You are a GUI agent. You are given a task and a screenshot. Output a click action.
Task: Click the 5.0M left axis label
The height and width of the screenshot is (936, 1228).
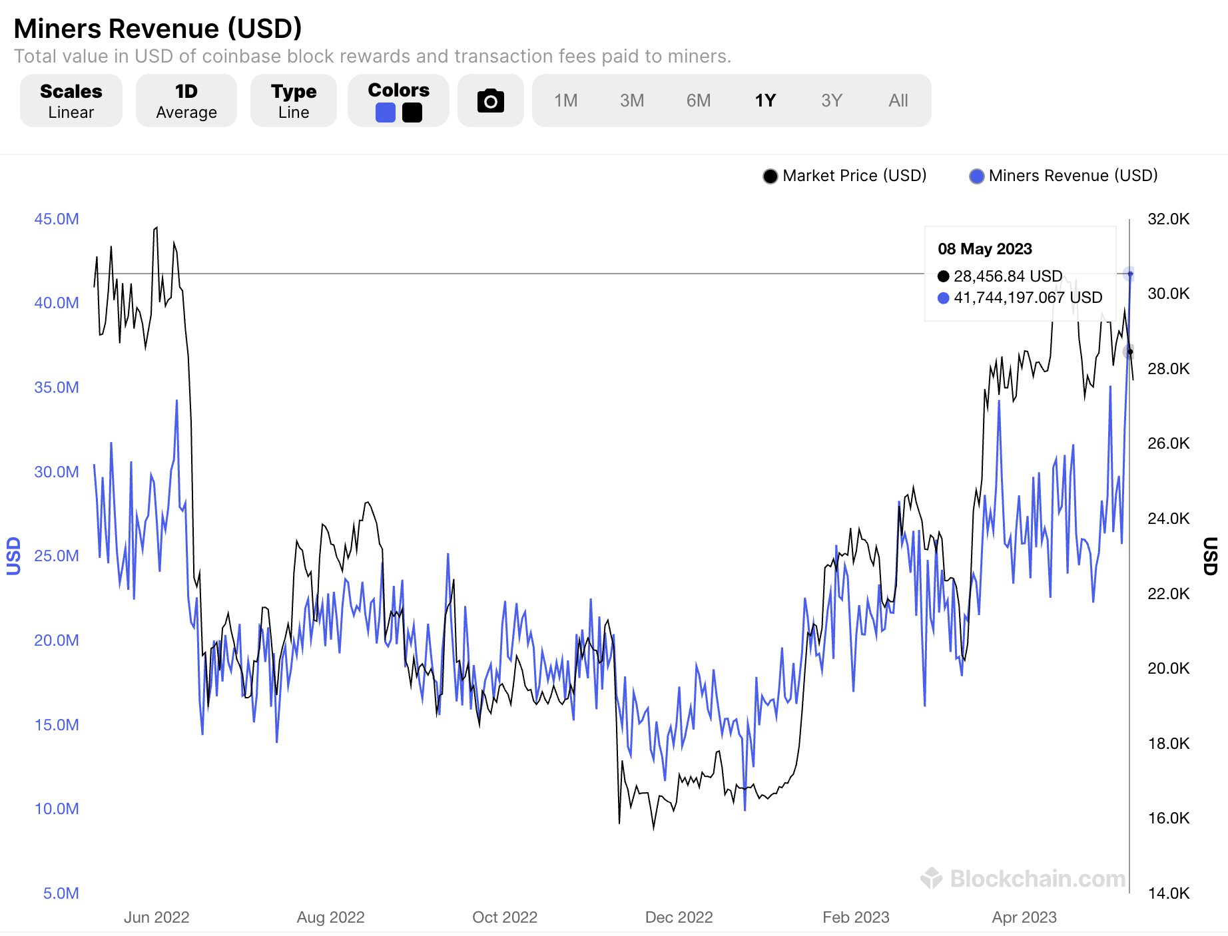point(61,893)
